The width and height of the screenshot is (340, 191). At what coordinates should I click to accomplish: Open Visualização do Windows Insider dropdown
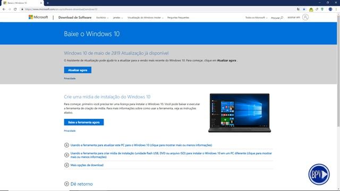tap(146, 18)
